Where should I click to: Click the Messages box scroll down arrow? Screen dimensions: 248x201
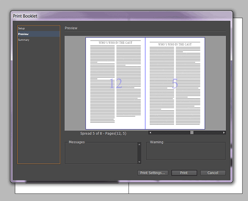(139, 162)
